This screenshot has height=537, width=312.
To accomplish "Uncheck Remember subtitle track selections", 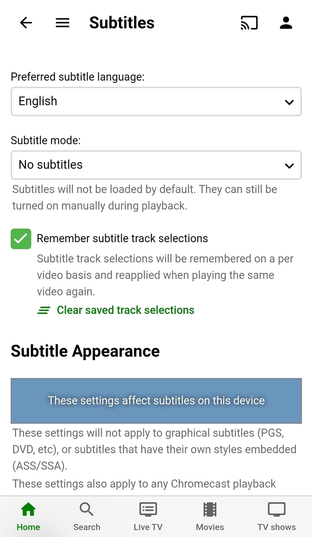I will pos(21,238).
